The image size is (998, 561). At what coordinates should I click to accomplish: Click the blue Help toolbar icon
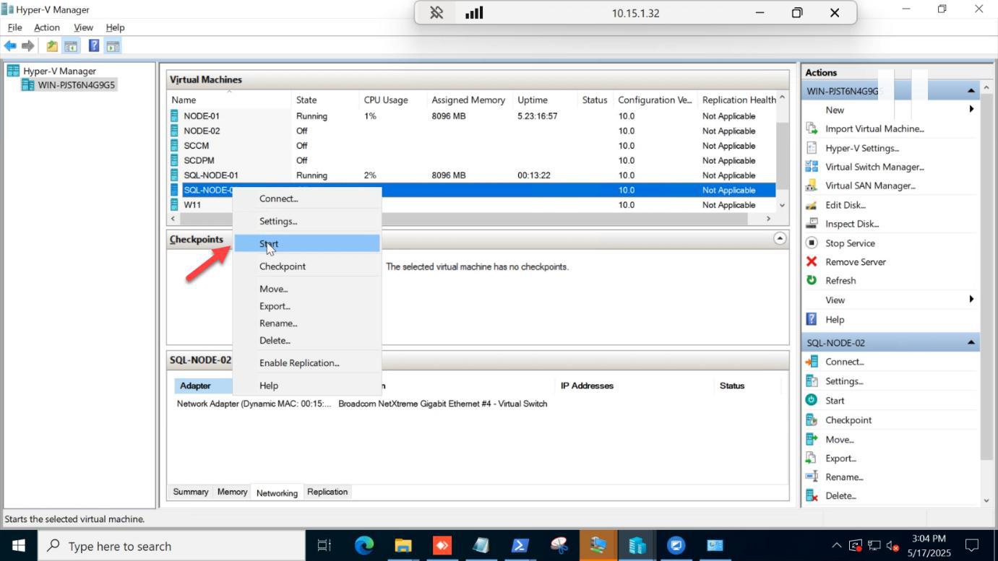[x=93, y=45]
